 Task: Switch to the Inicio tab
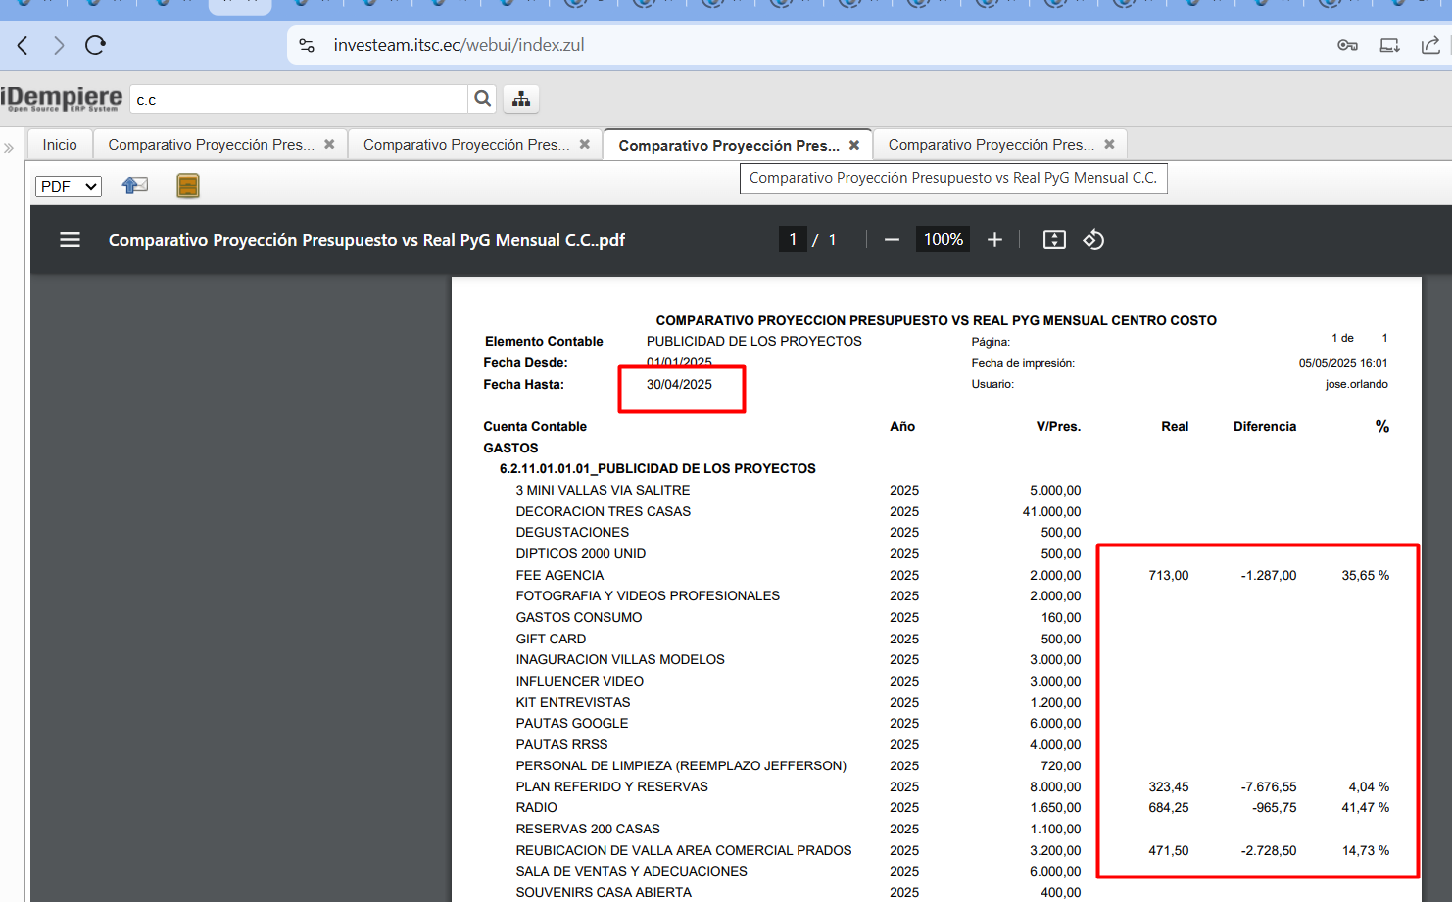pos(60,145)
